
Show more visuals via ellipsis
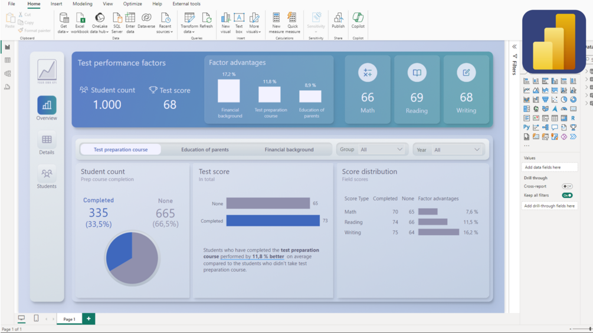pos(527,146)
